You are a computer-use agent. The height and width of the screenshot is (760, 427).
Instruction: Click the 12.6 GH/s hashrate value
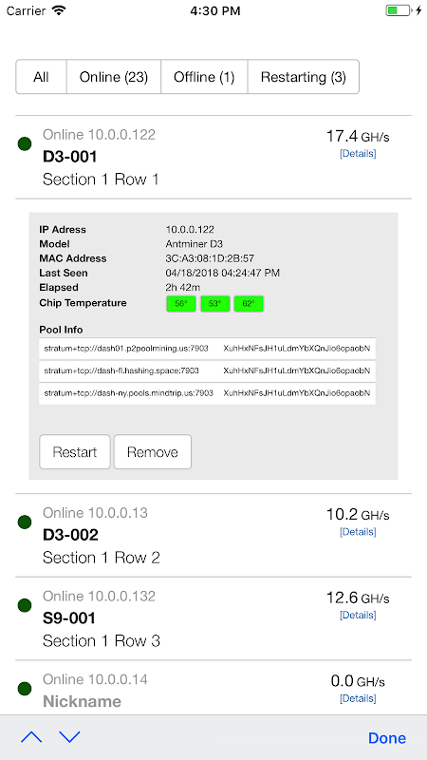coord(358,598)
